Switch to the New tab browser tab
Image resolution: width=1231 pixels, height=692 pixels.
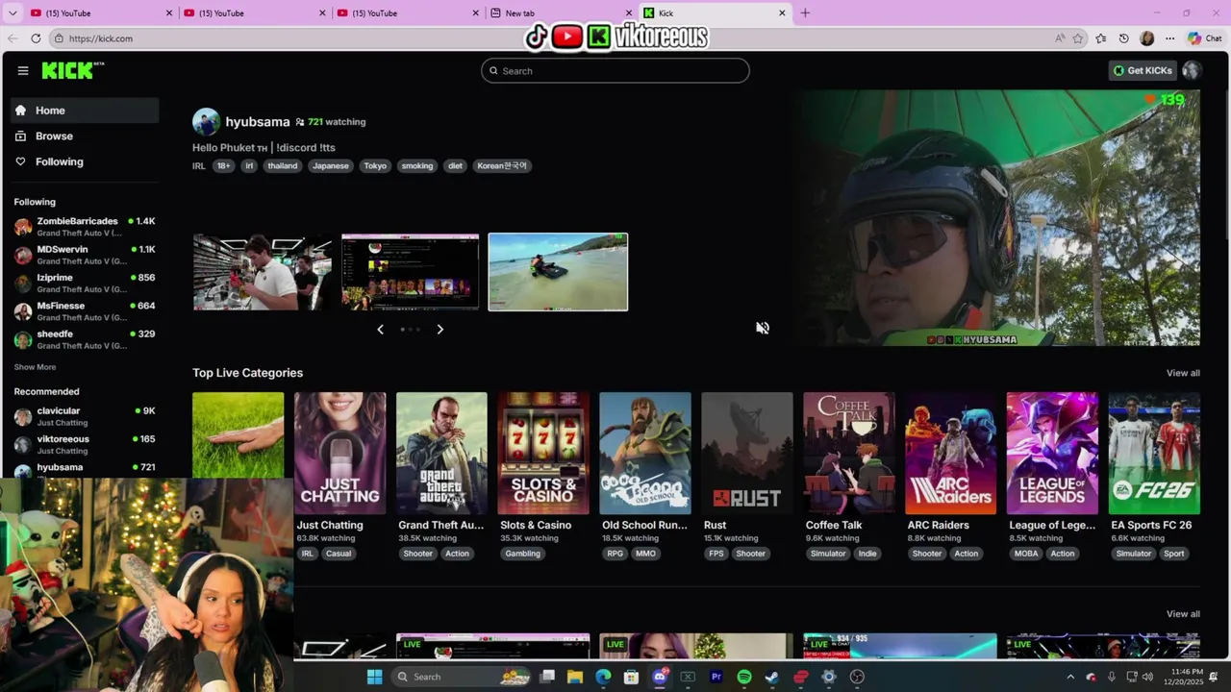[x=562, y=12]
